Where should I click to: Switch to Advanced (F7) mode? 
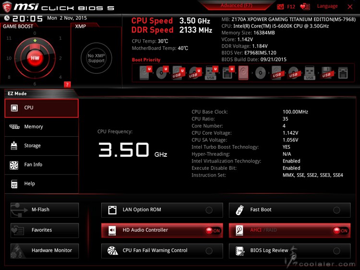(237, 5)
